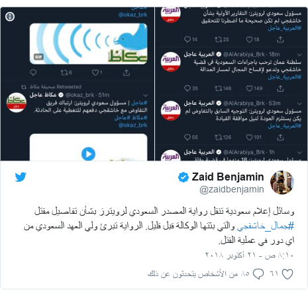Click the heart icon showing 101 likes

(249, 137)
